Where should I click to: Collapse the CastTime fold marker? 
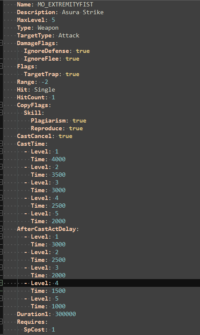pos(1,144)
